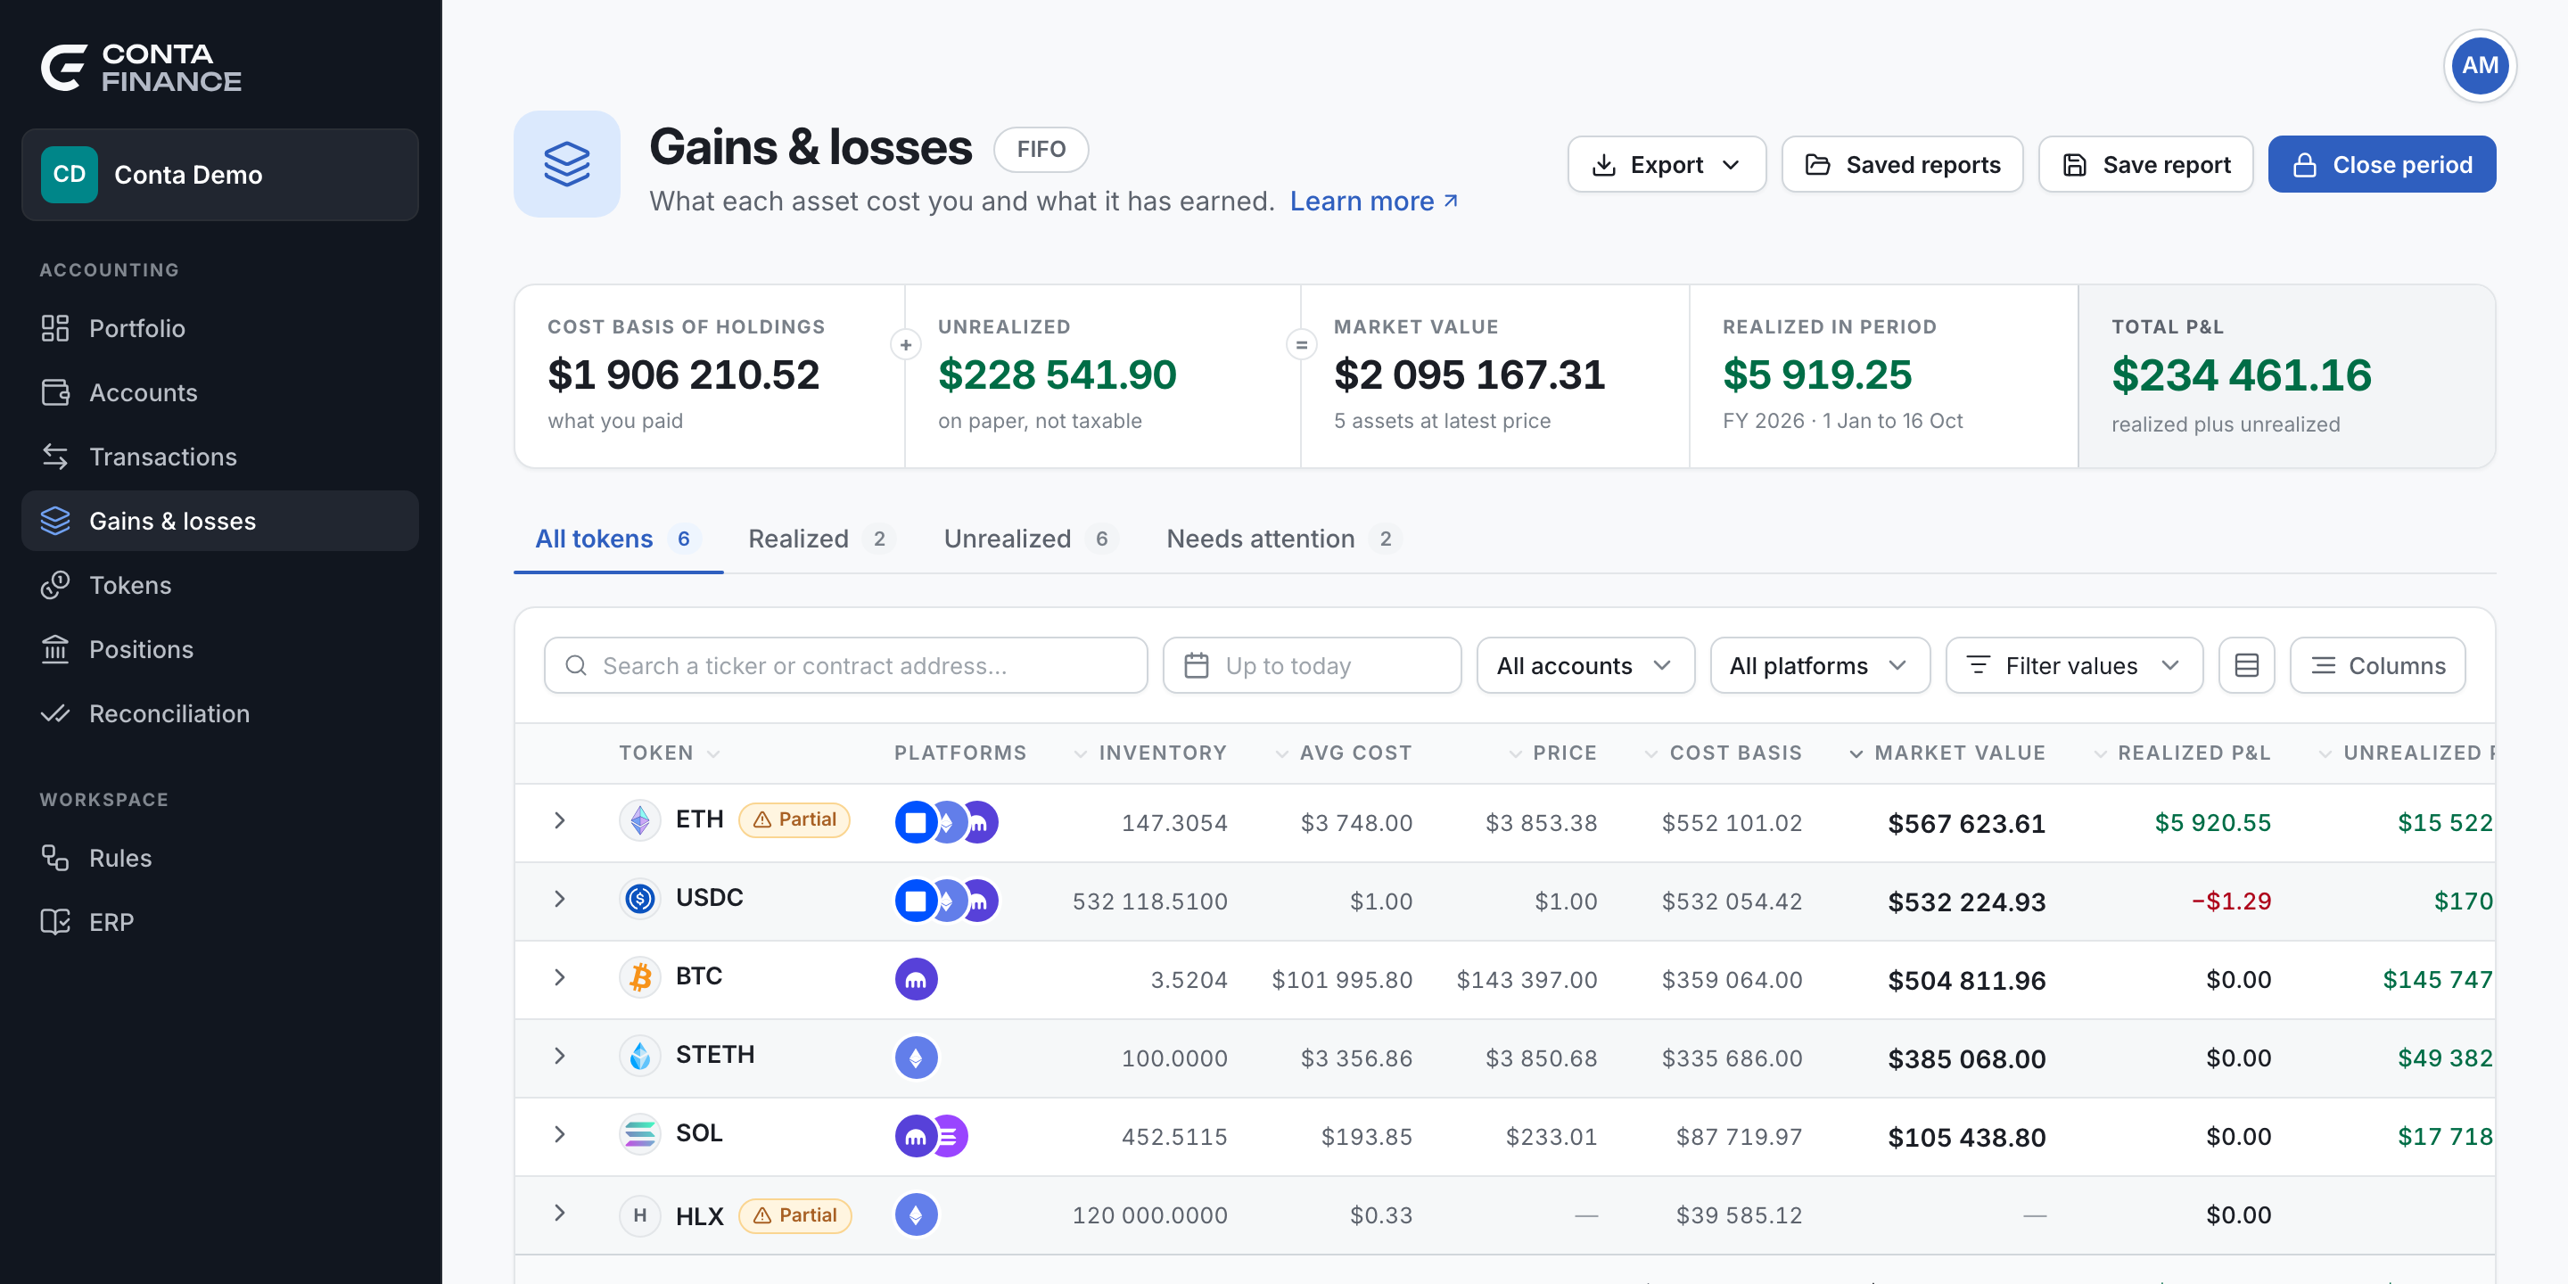Click BTC row platform icon
Screen dimensions: 2568x1284
click(916, 980)
